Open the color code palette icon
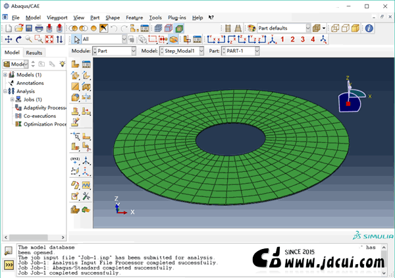Viewport: 395px width, 278px height. (x=251, y=28)
